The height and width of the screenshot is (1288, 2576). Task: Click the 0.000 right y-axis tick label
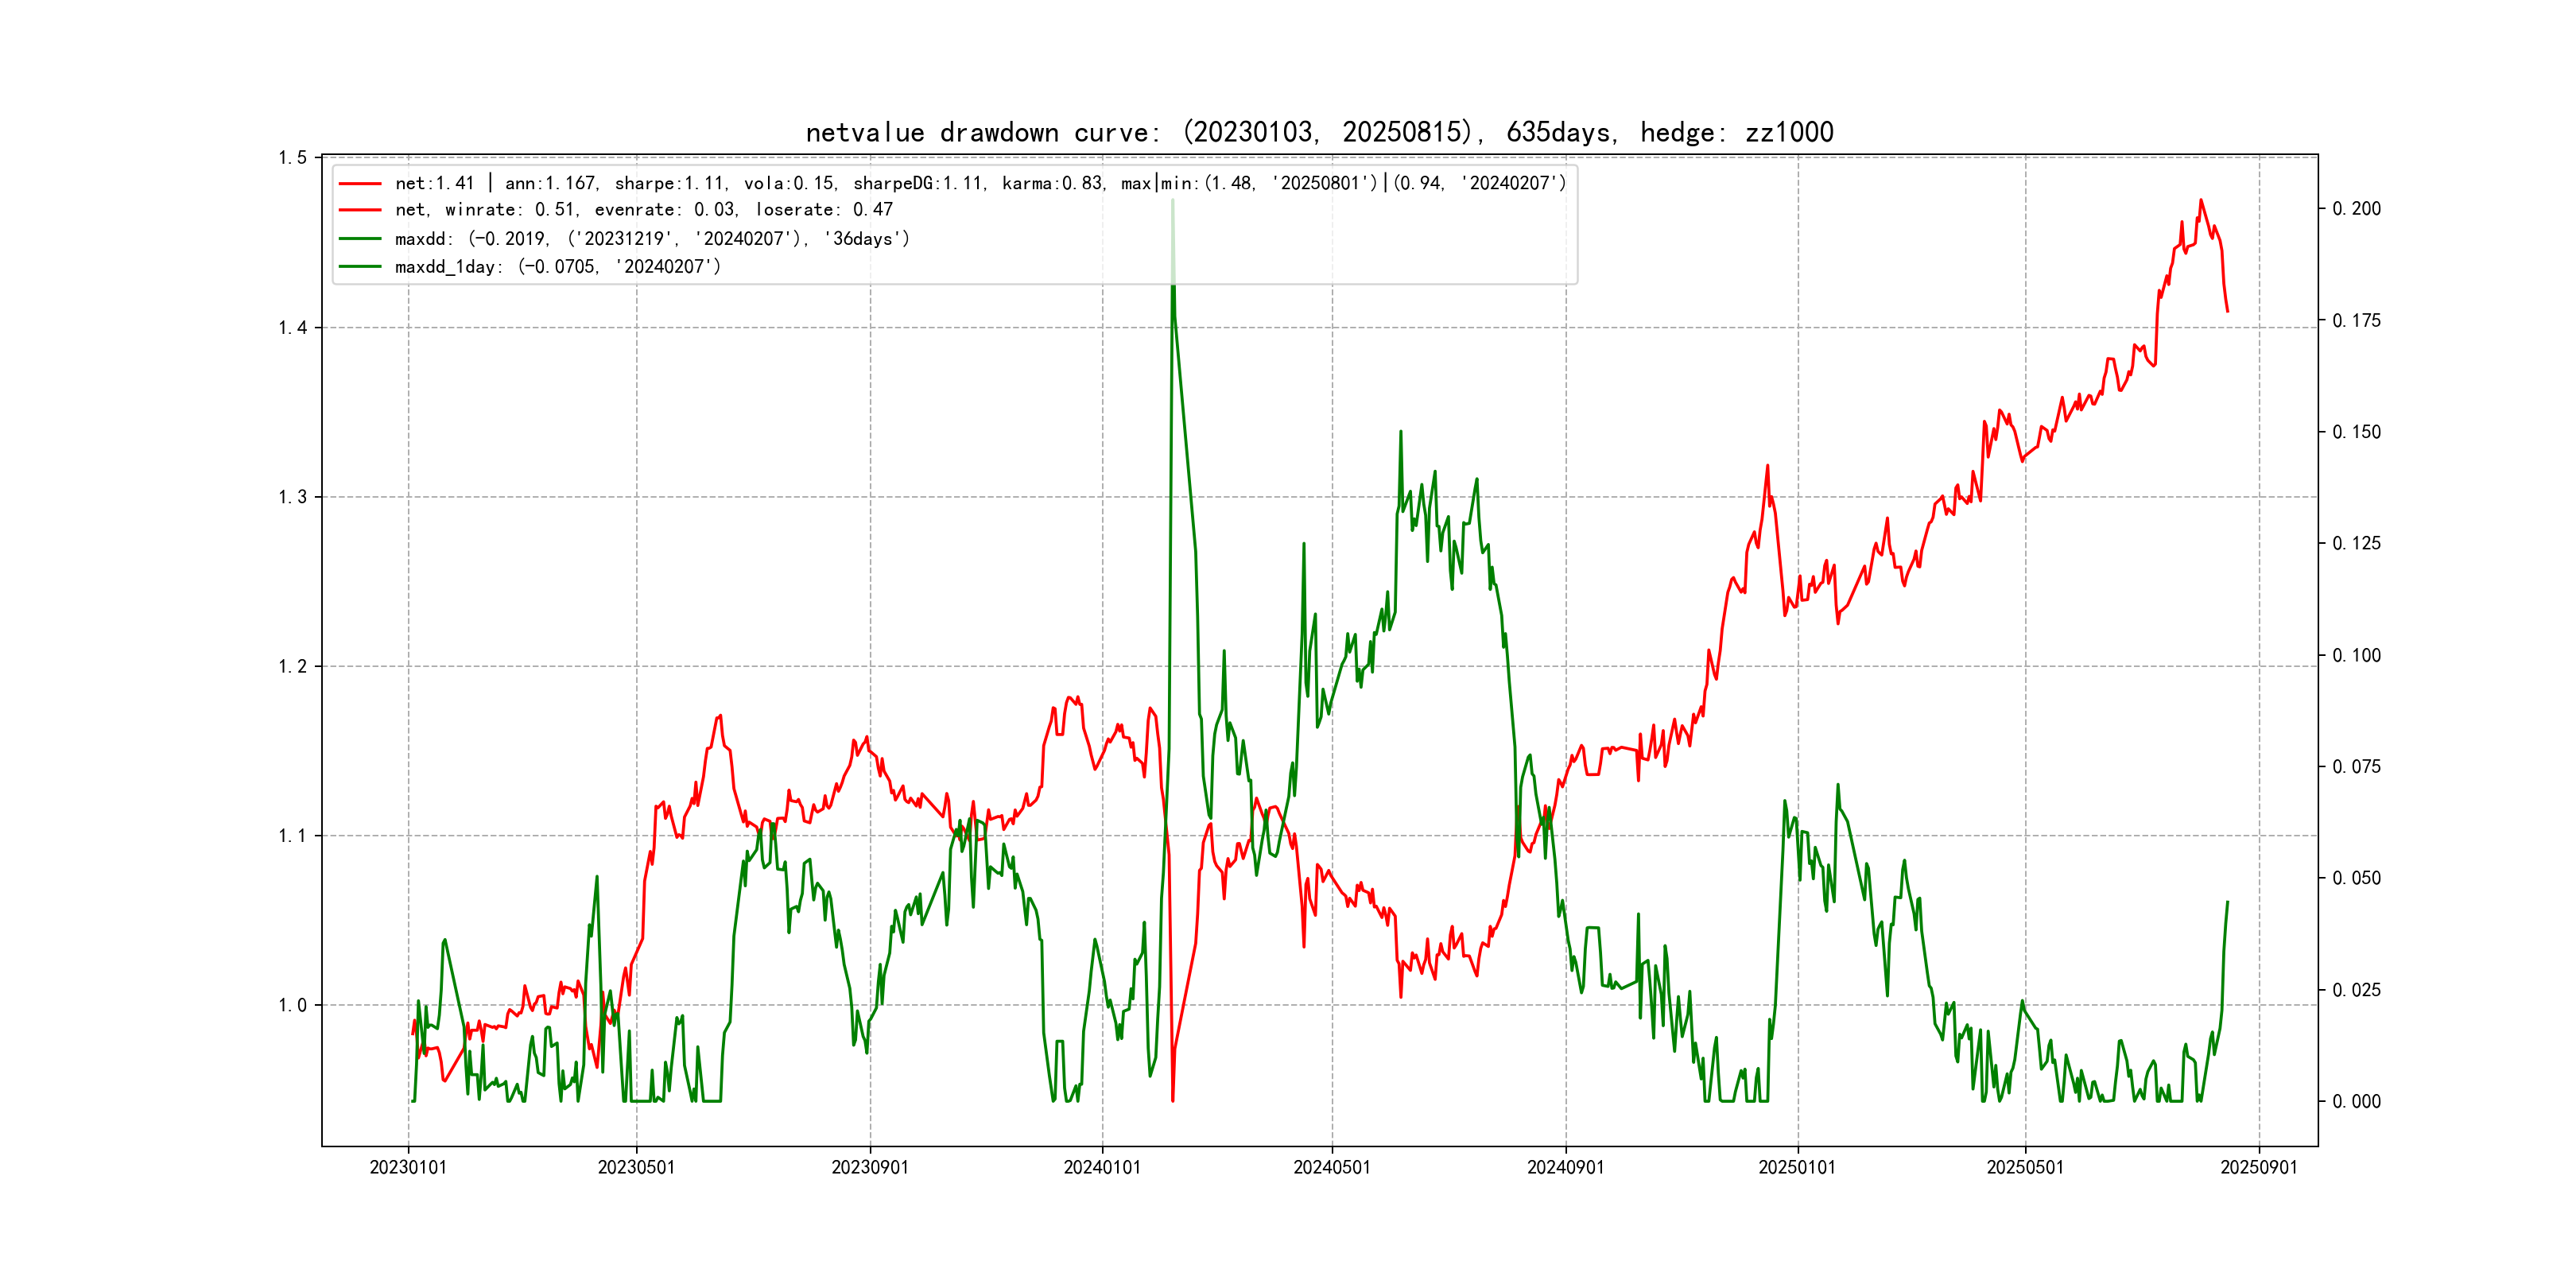pos(2356,1101)
